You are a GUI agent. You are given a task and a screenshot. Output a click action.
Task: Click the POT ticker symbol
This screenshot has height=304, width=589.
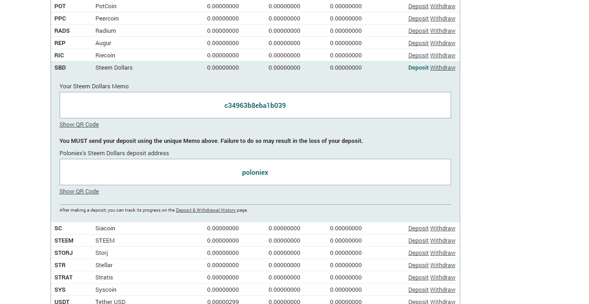tap(60, 6)
